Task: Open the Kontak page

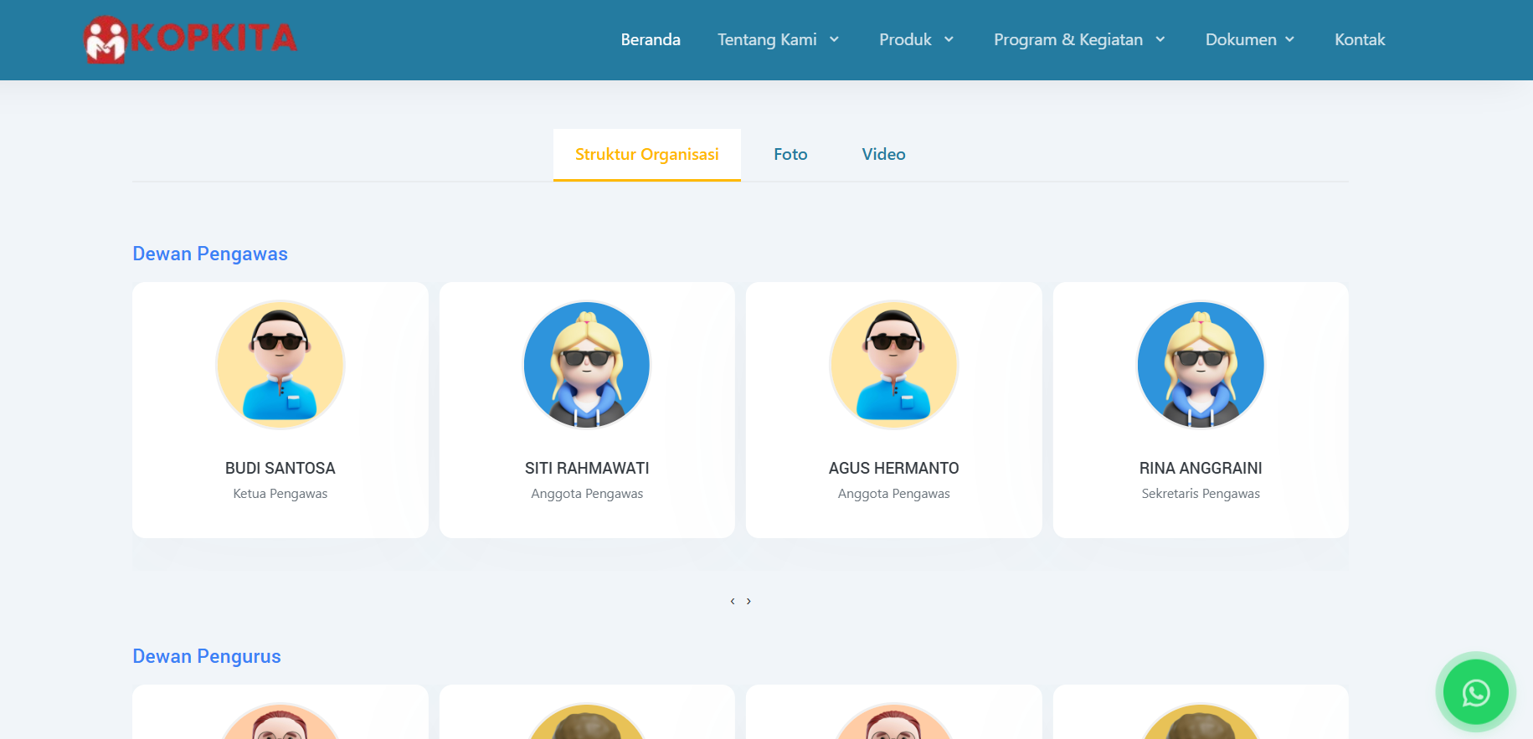Action: tap(1360, 39)
